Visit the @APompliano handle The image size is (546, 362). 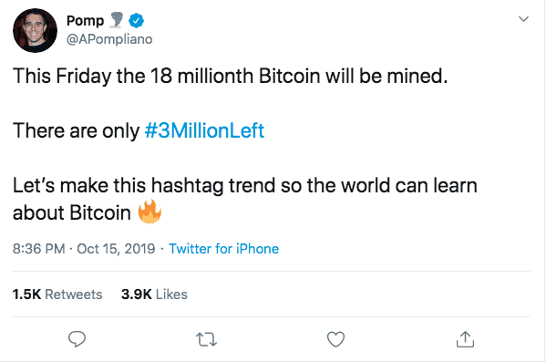(x=109, y=39)
